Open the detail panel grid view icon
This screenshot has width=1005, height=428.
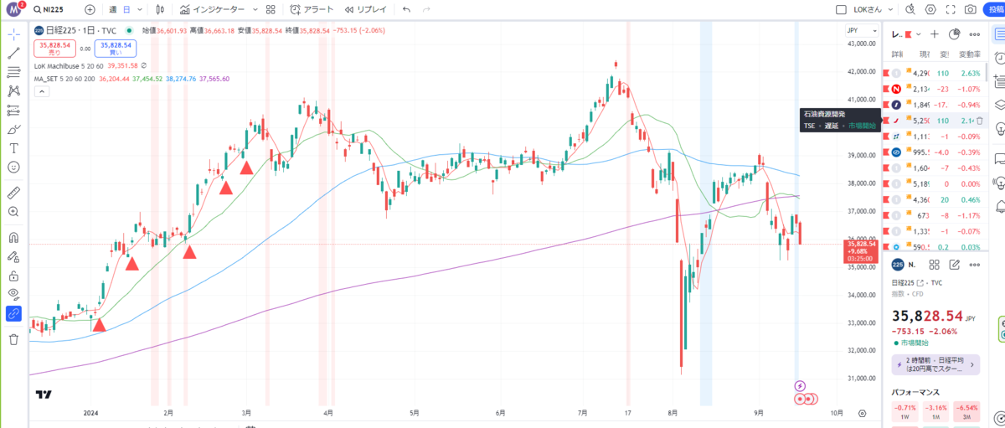935,266
